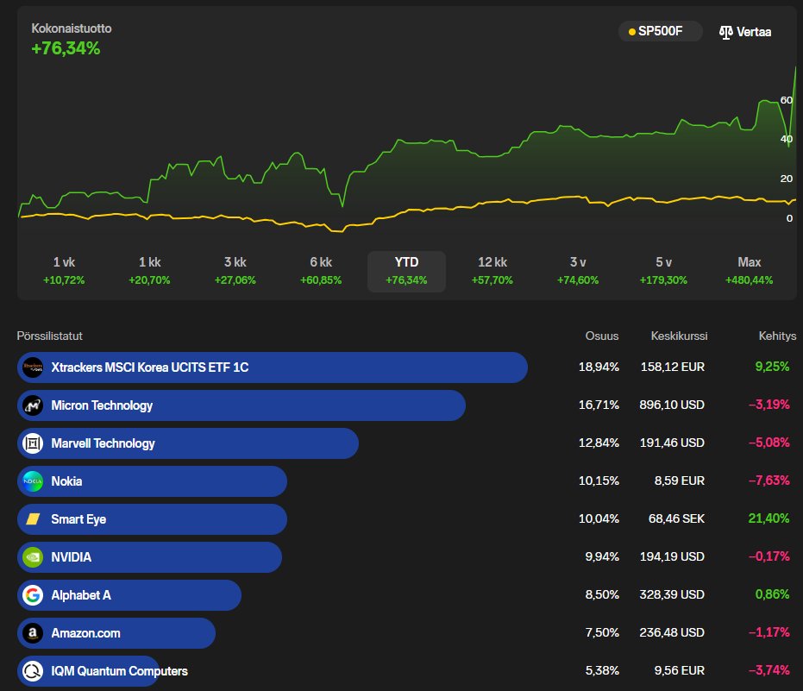Click the +480,44% Max return value

click(x=750, y=280)
